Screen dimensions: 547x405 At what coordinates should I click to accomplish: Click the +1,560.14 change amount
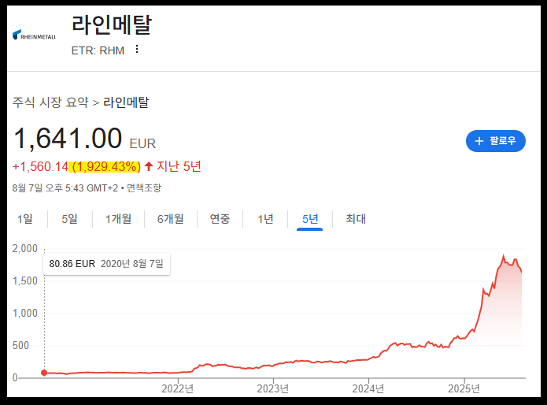pos(40,167)
